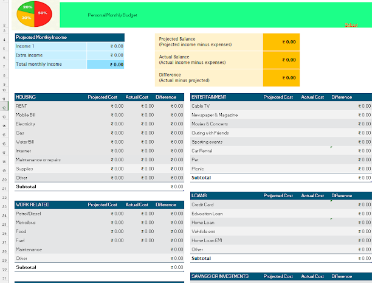Click the 'Credit Card' row label
The image size is (389, 283).
pyautogui.click(x=202, y=204)
